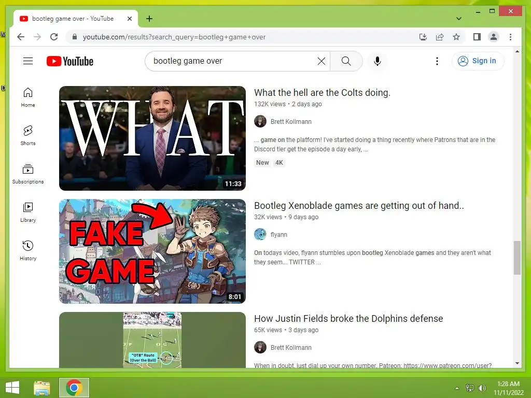Open File Explorer from the taskbar
This screenshot has height=398, width=531.
coord(42,388)
